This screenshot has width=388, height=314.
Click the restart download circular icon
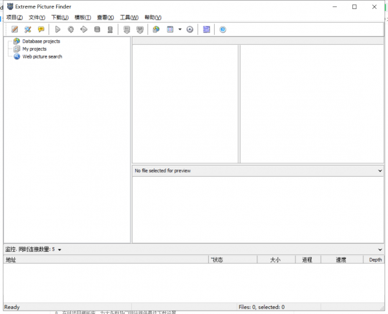70,30
